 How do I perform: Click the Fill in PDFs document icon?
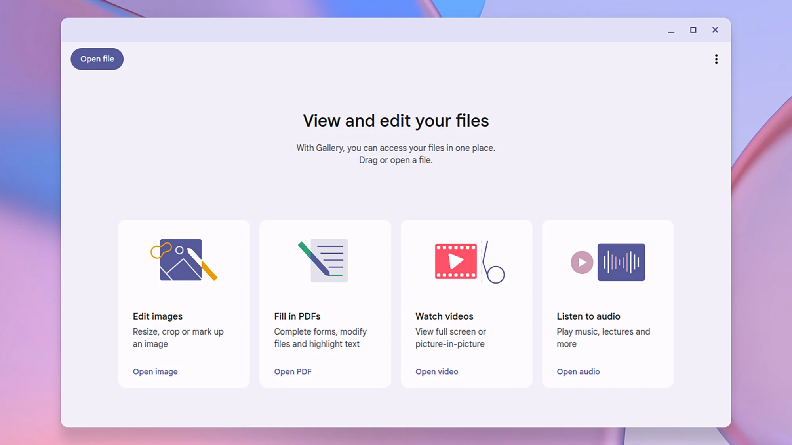(323, 260)
